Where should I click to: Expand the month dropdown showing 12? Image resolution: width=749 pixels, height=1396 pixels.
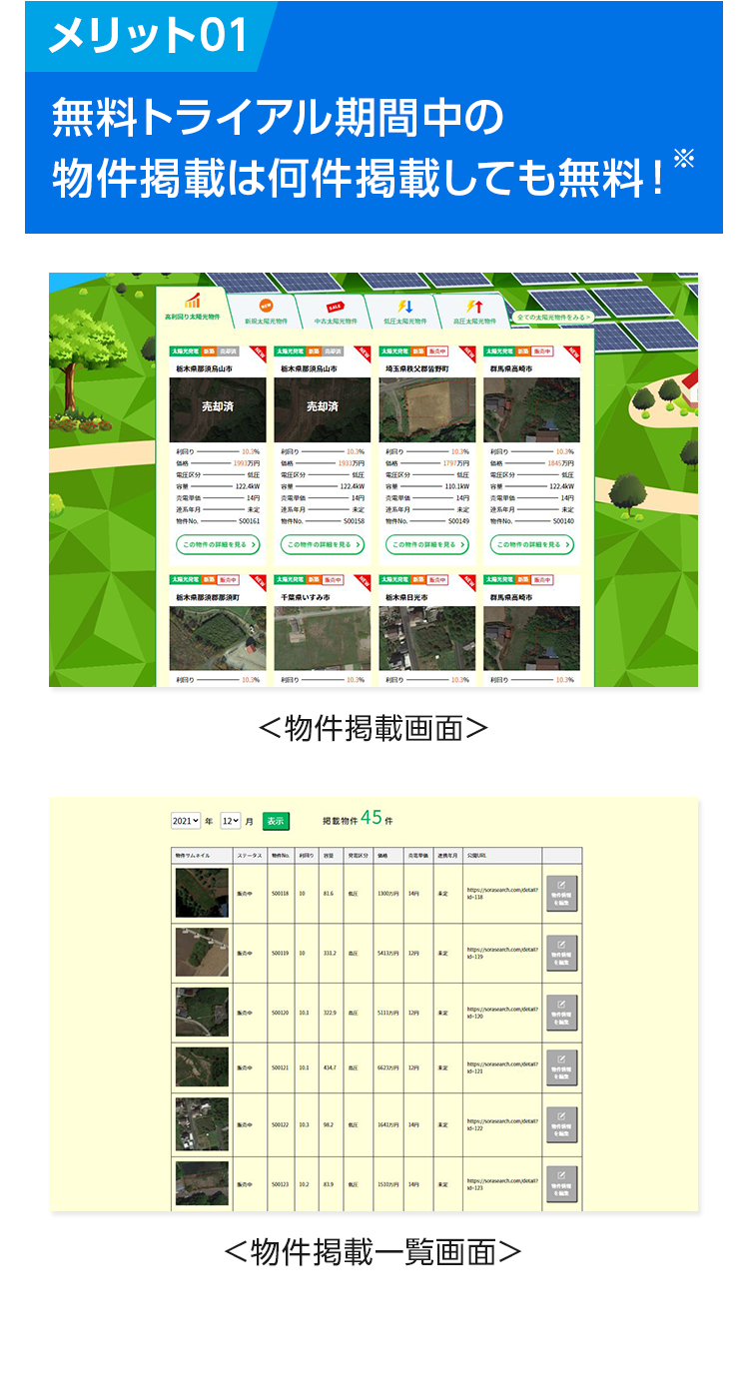(231, 821)
